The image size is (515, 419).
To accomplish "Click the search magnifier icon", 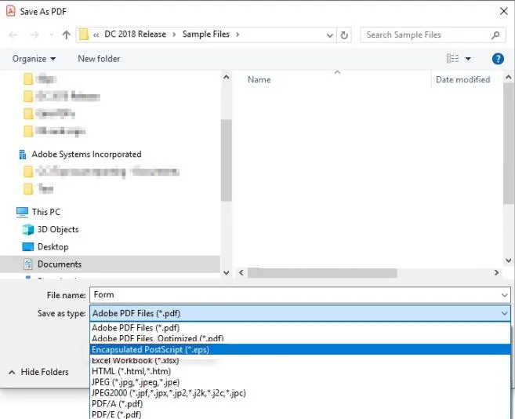I will 495,35.
